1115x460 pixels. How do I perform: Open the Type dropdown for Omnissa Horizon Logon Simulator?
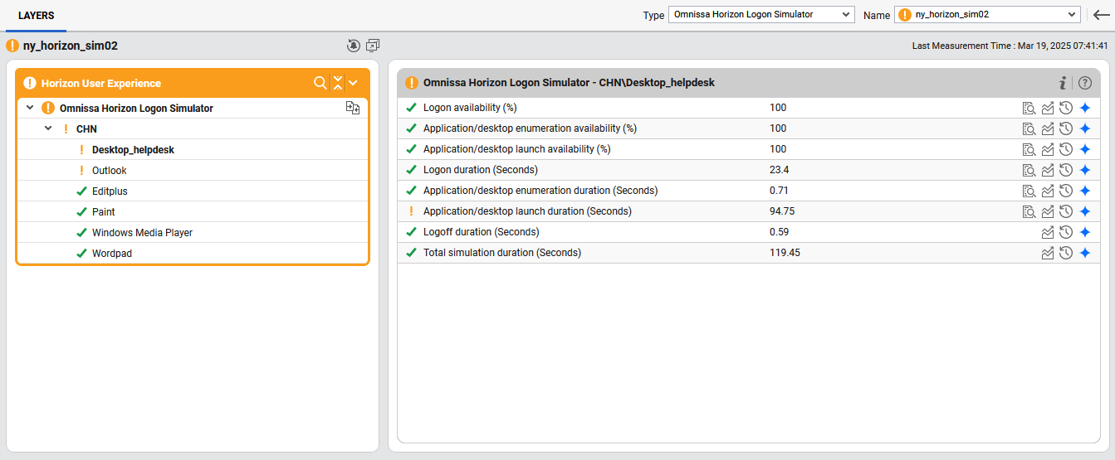click(761, 14)
